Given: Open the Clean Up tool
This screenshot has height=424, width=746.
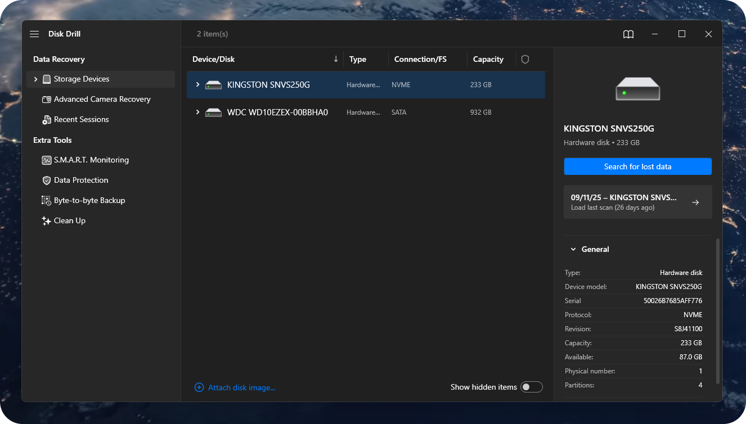Looking at the screenshot, I should click(69, 221).
